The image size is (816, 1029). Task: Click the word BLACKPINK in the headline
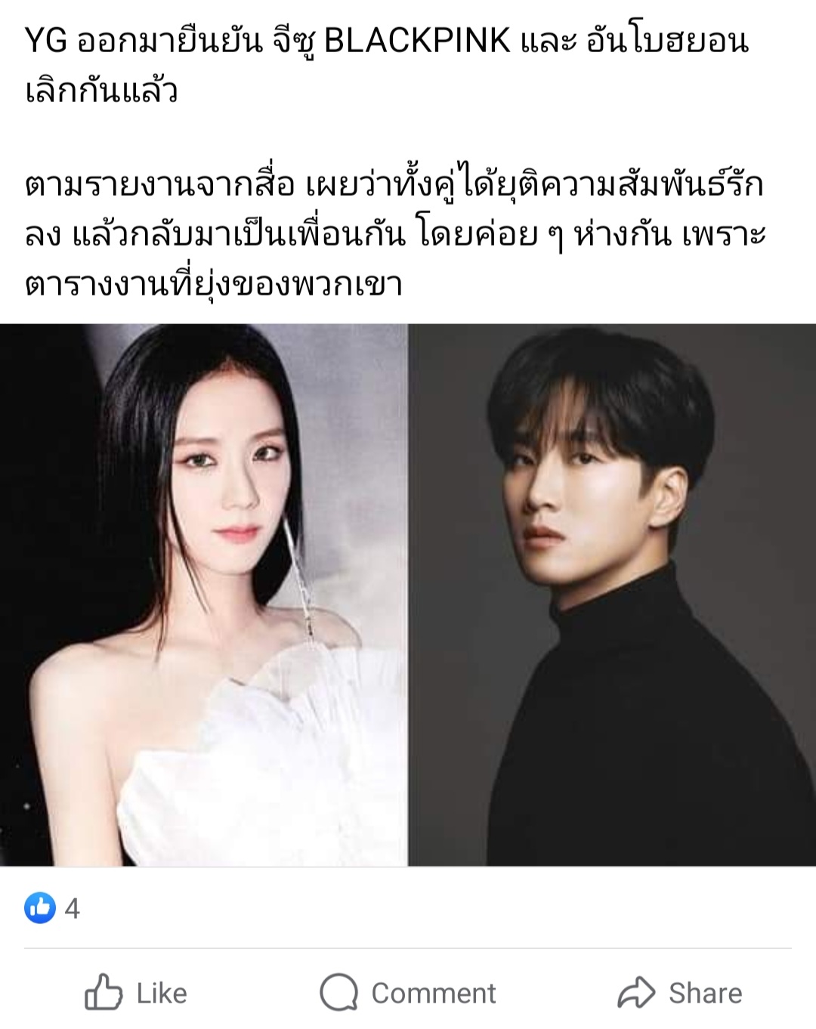(417, 41)
